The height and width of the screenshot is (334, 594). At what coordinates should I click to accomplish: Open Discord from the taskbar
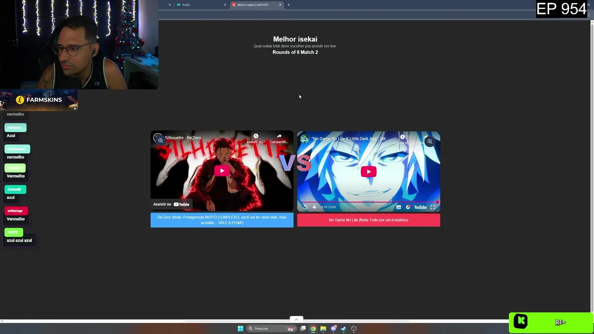point(333,328)
